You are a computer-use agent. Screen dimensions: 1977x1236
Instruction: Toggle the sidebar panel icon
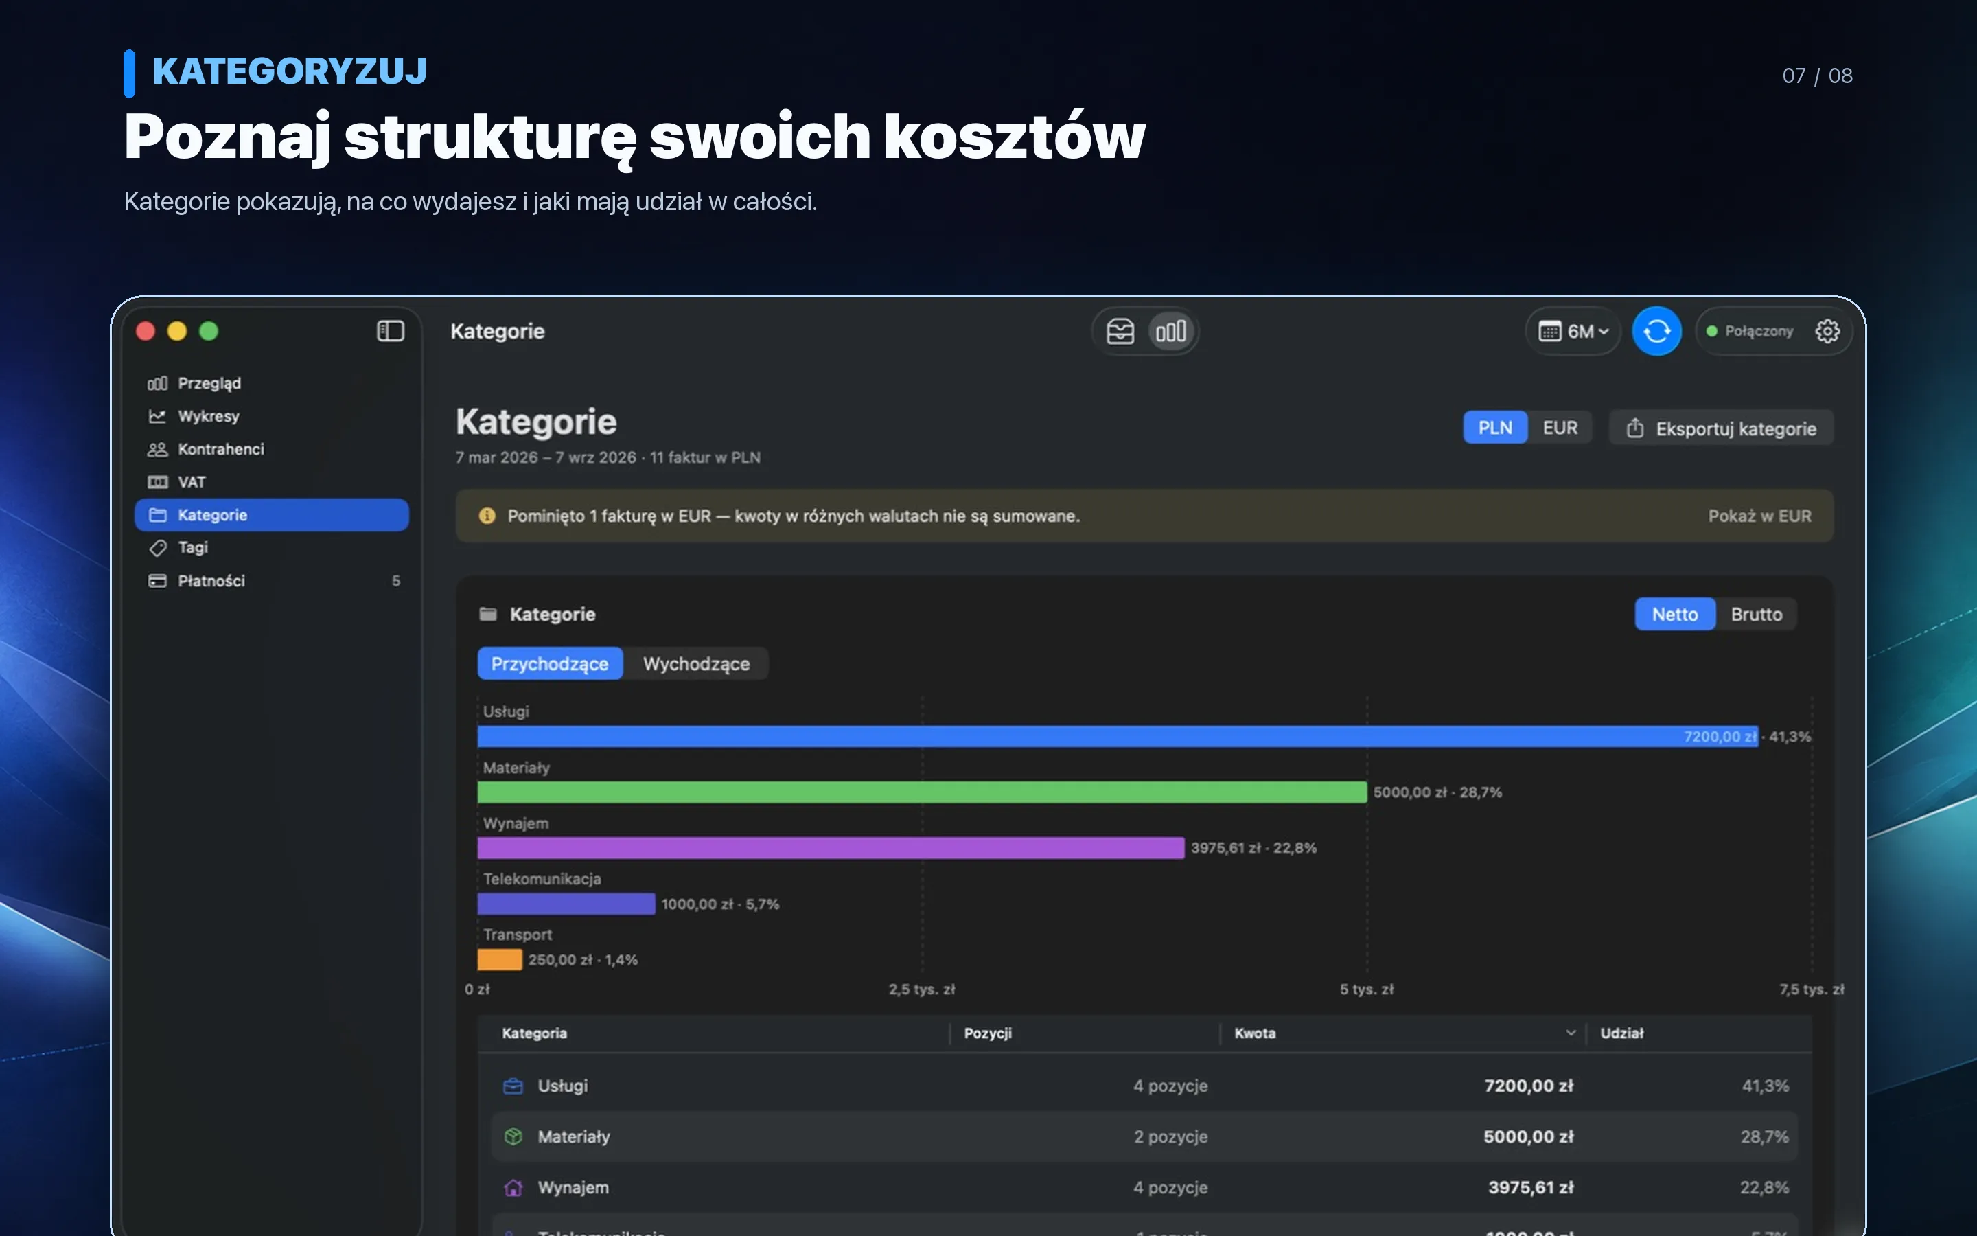[391, 331]
